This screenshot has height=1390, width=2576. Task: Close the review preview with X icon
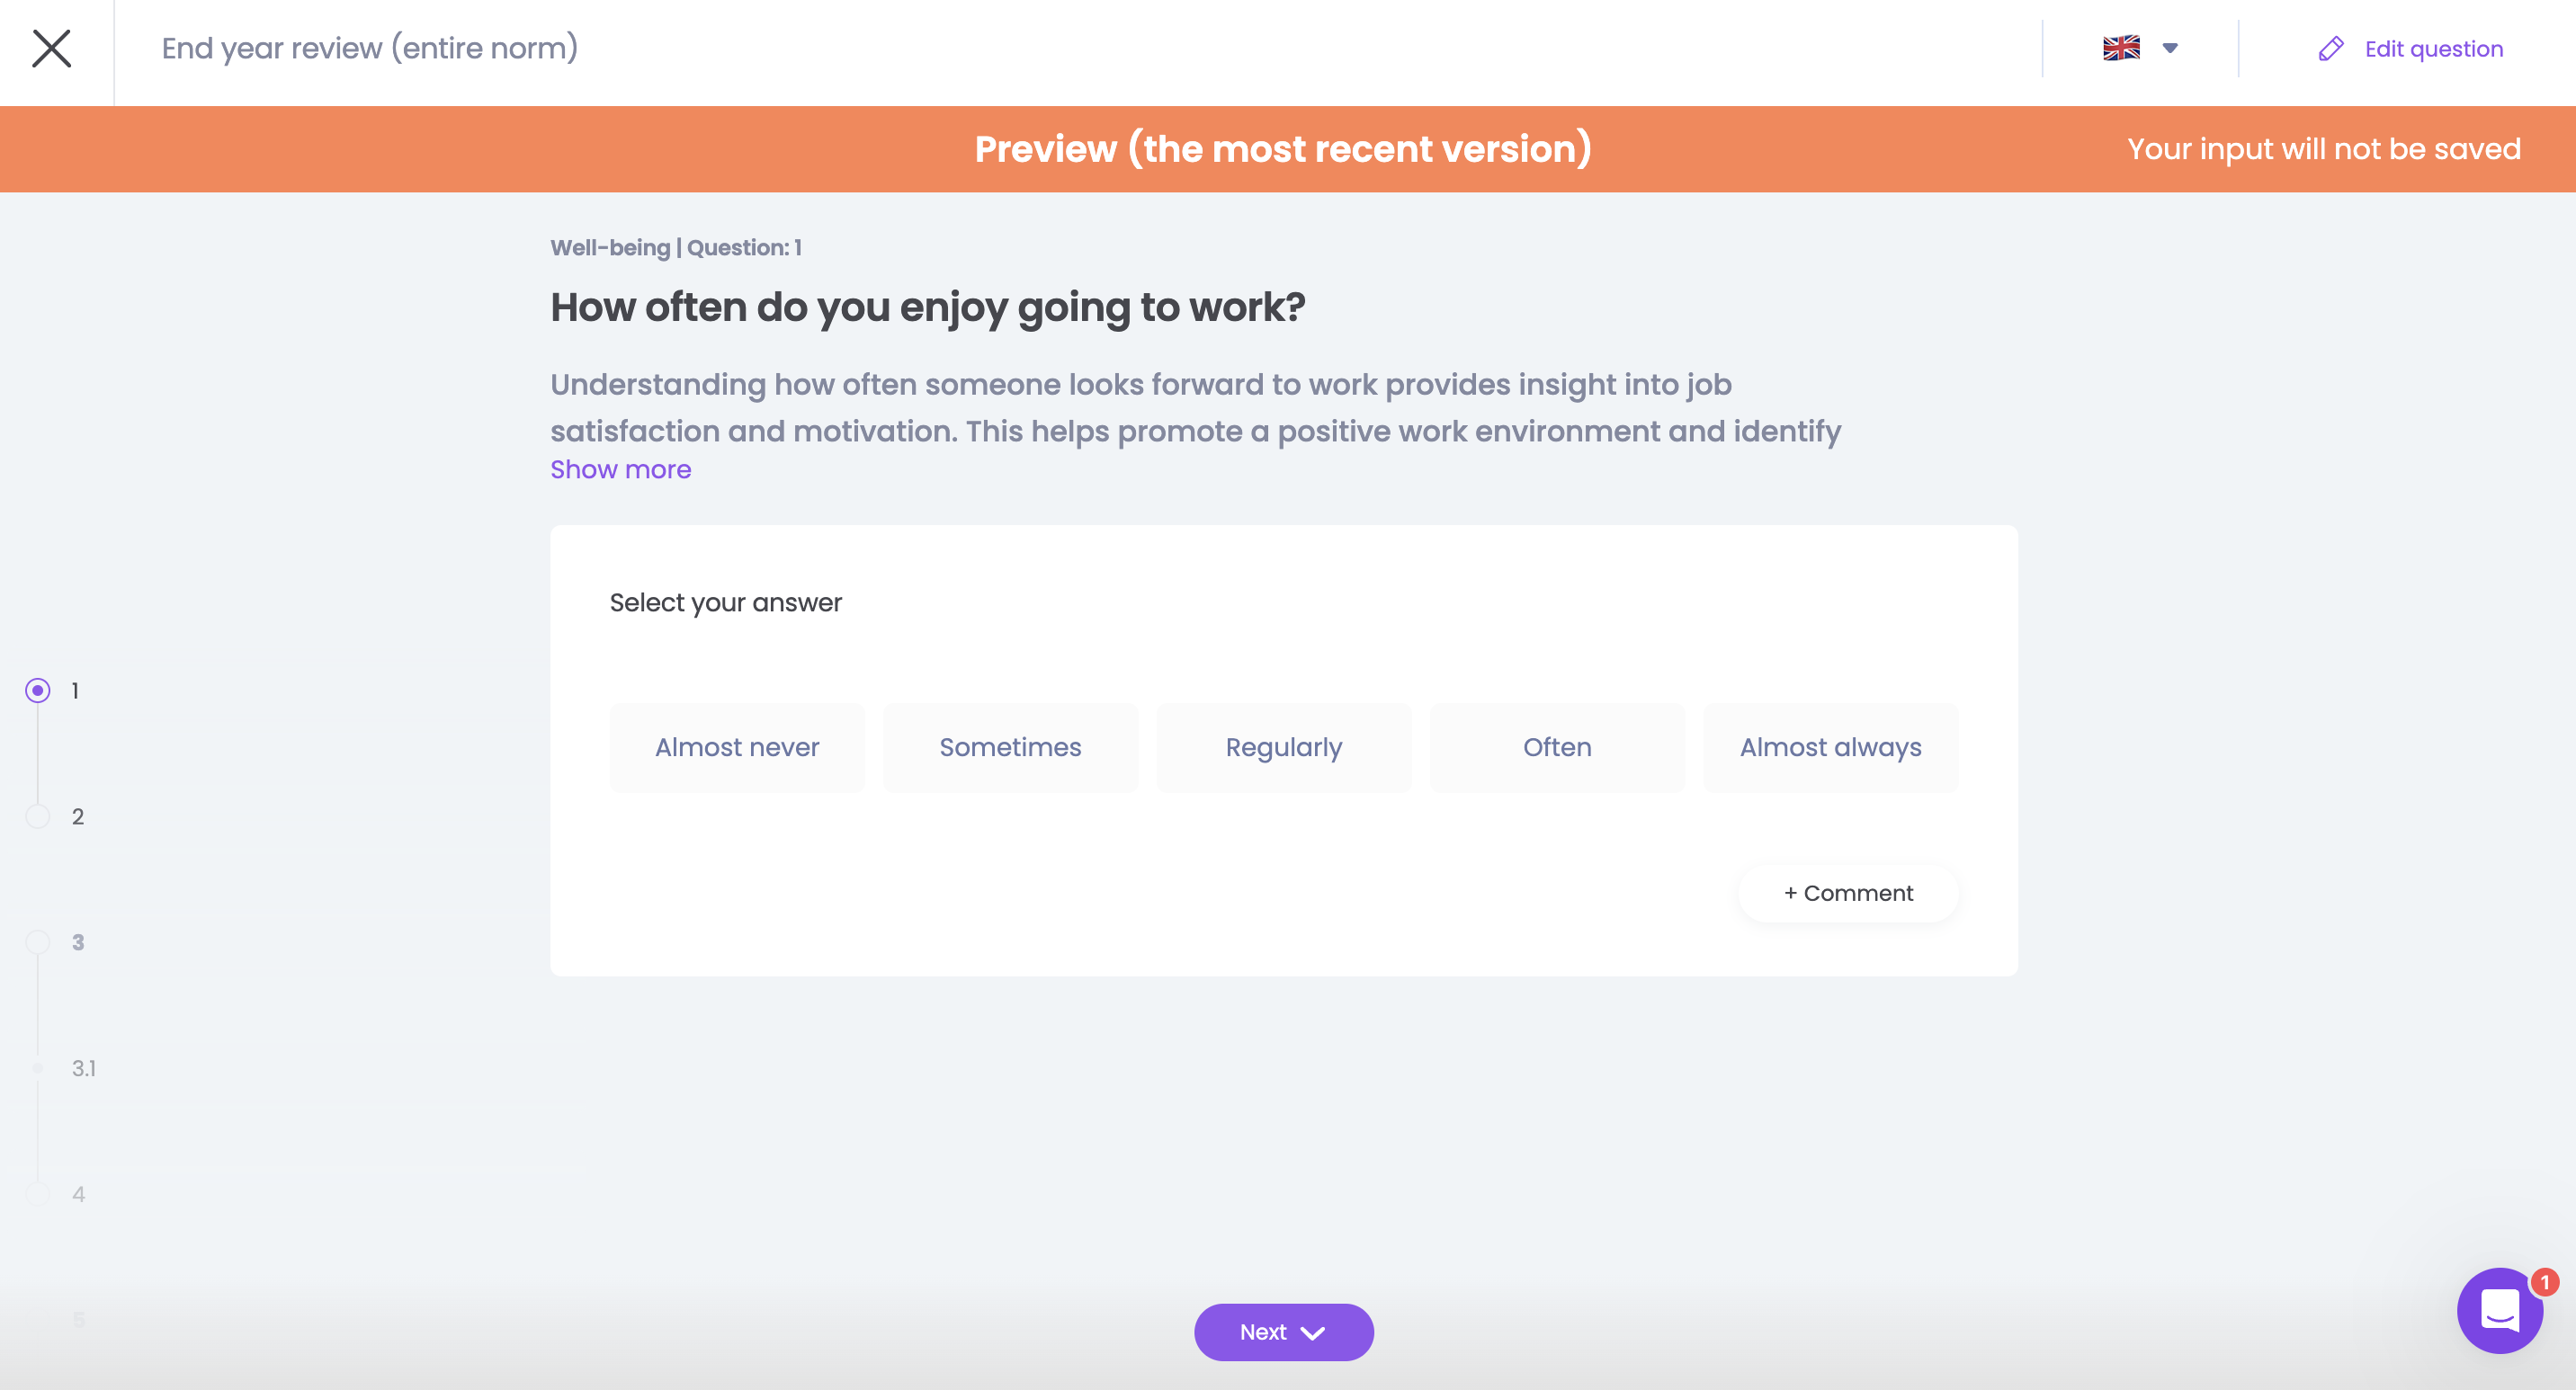click(x=51, y=48)
